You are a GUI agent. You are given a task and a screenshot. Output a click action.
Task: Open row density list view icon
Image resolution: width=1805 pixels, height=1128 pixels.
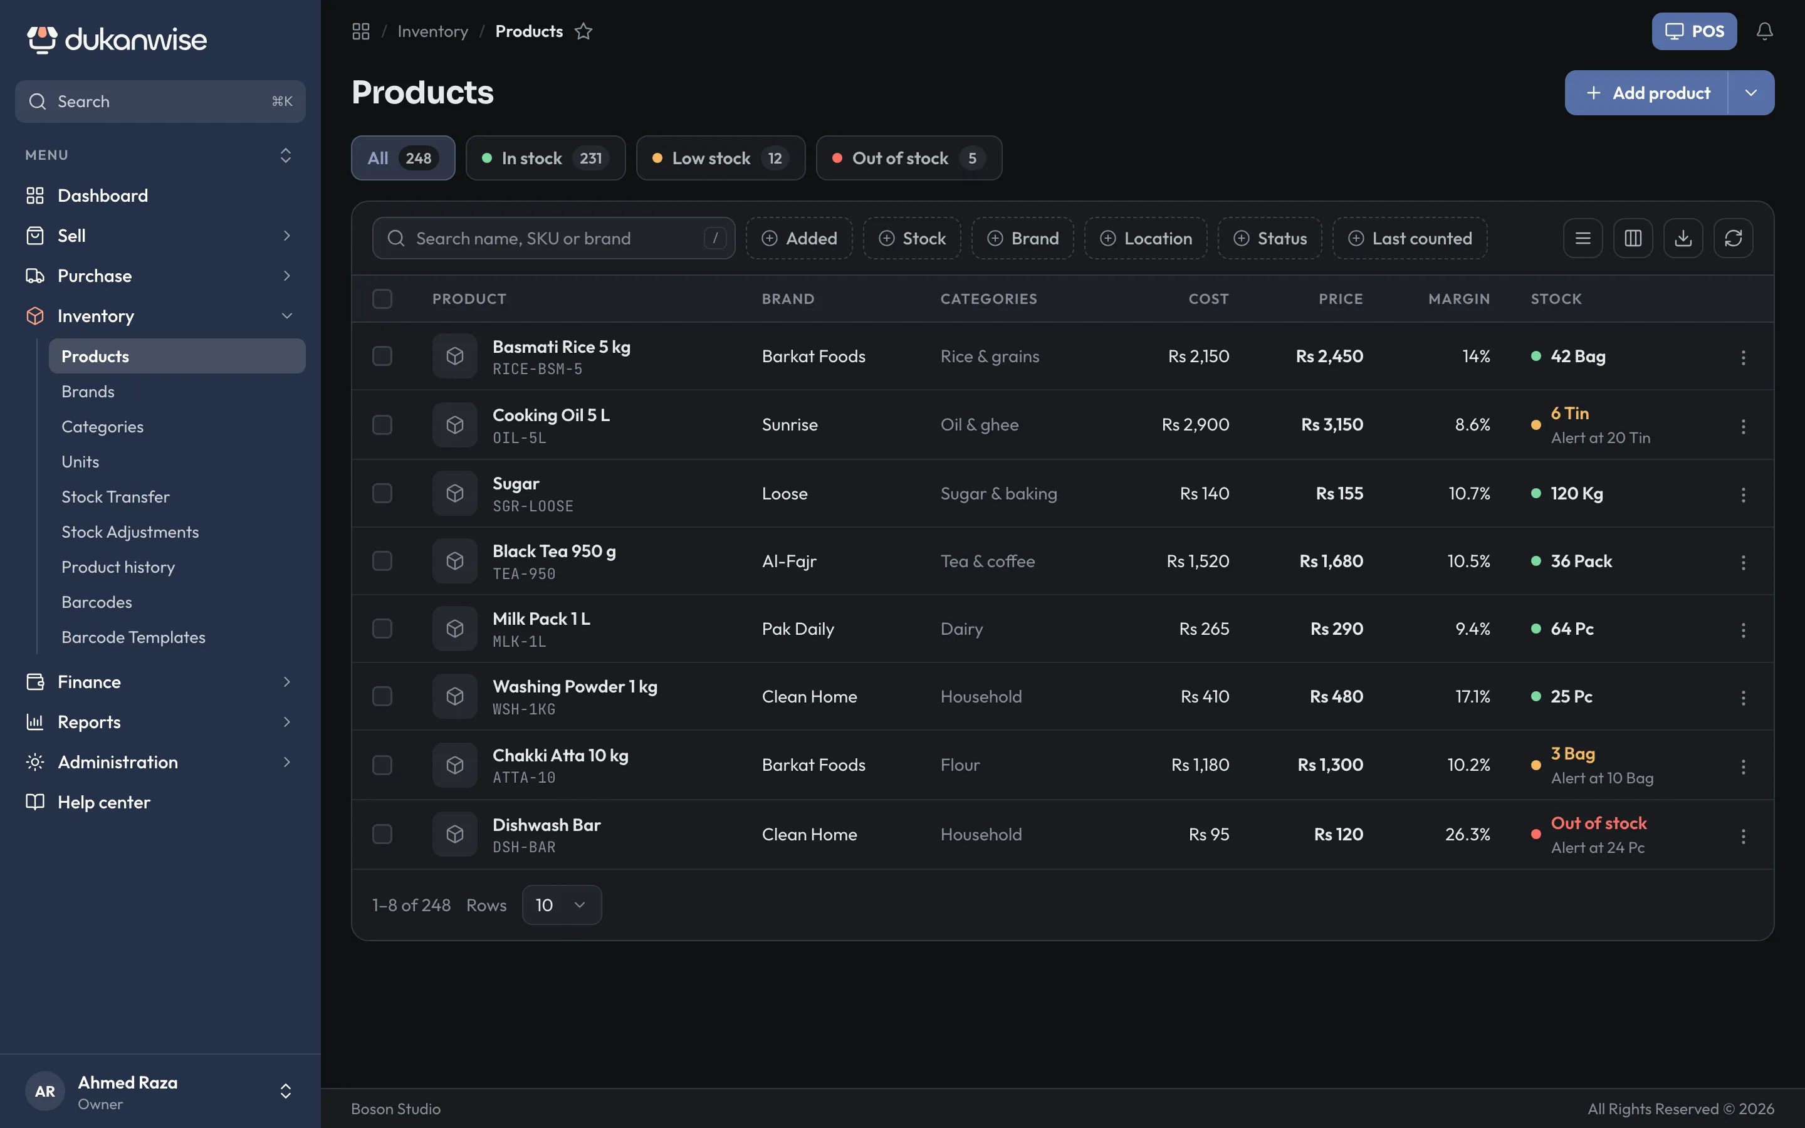click(x=1583, y=238)
